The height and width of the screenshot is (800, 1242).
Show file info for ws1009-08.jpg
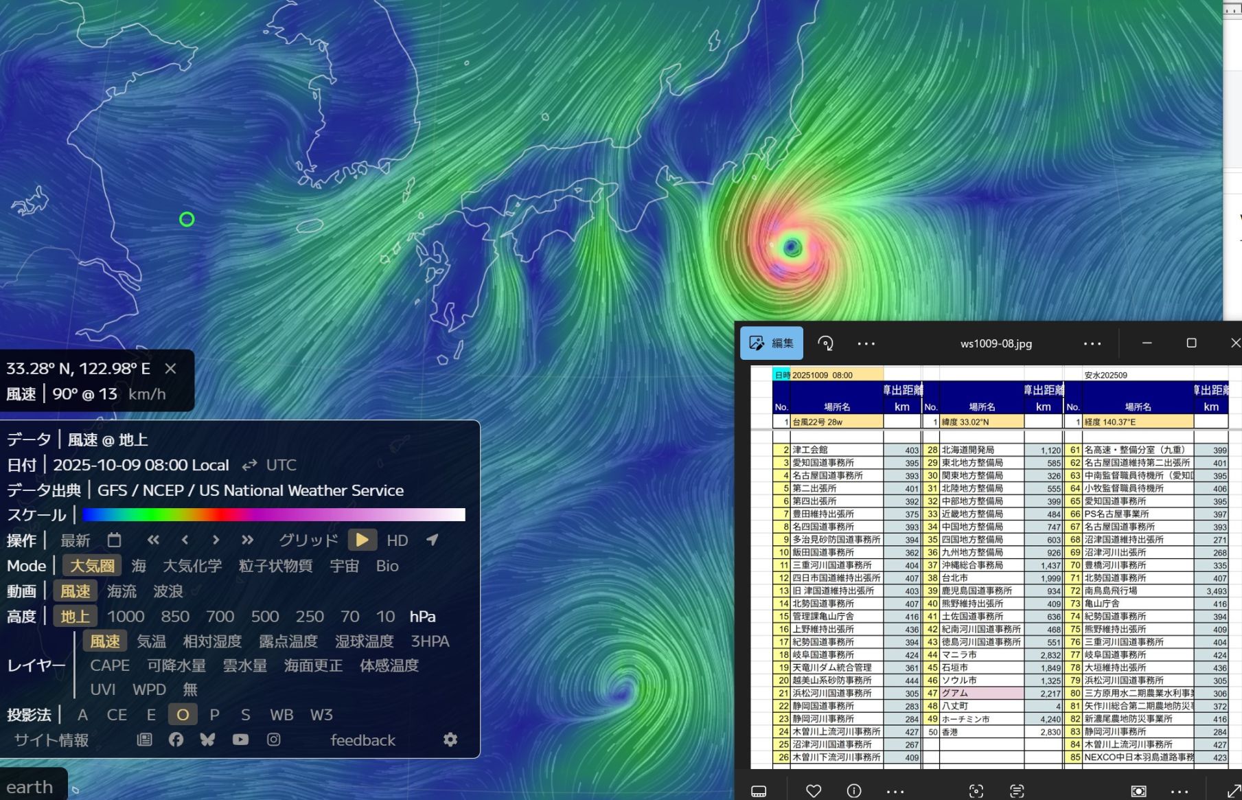click(x=854, y=791)
